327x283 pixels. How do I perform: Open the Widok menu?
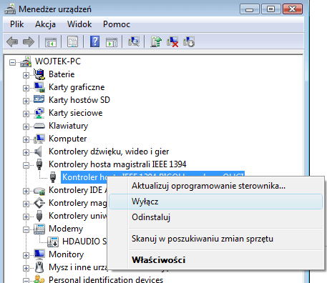79,24
